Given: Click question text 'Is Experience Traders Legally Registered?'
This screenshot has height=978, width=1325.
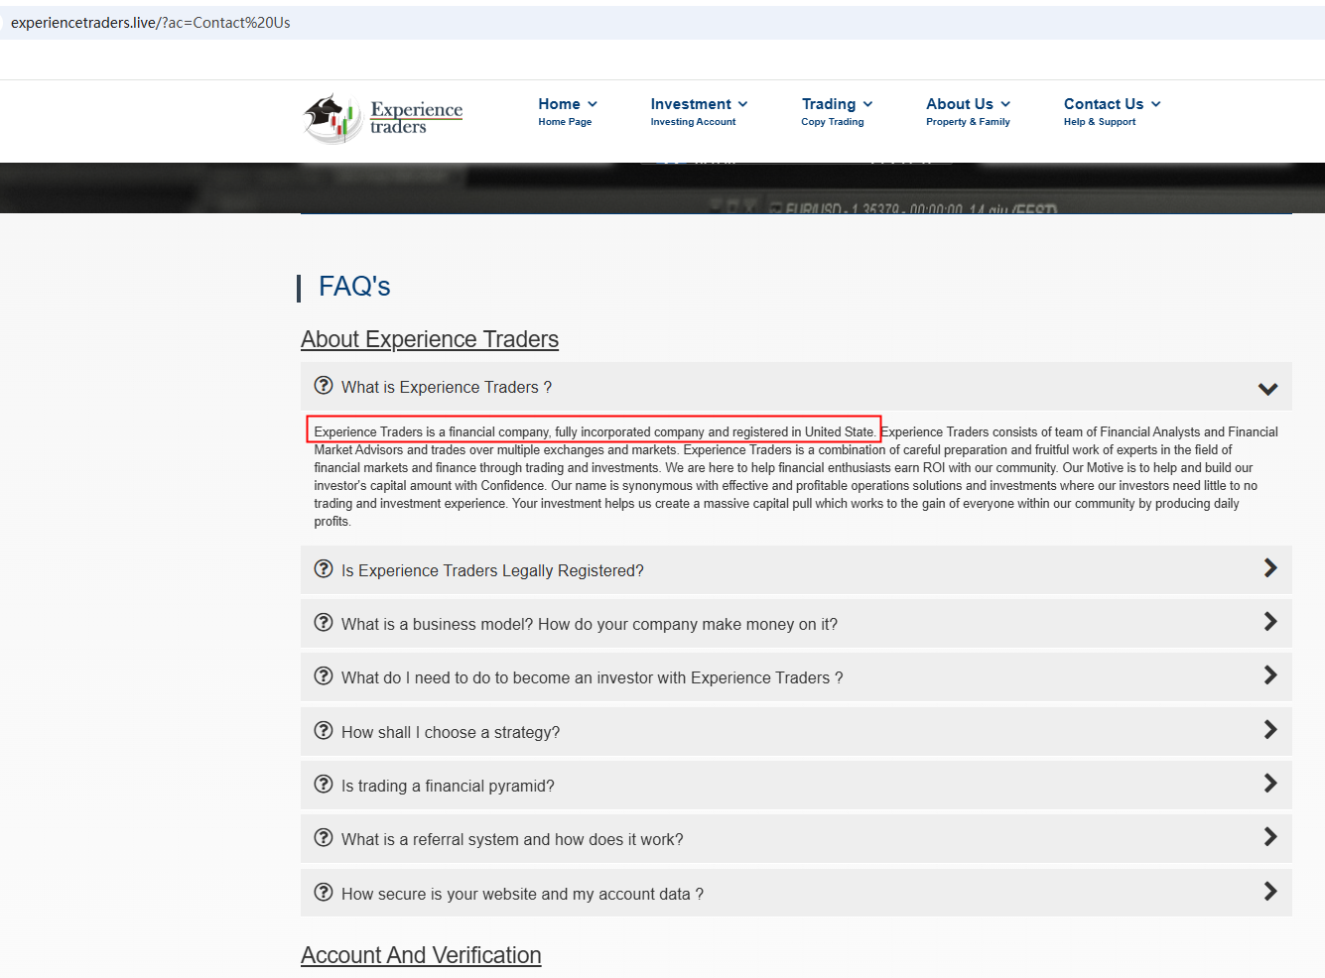Looking at the screenshot, I should coord(492,570).
